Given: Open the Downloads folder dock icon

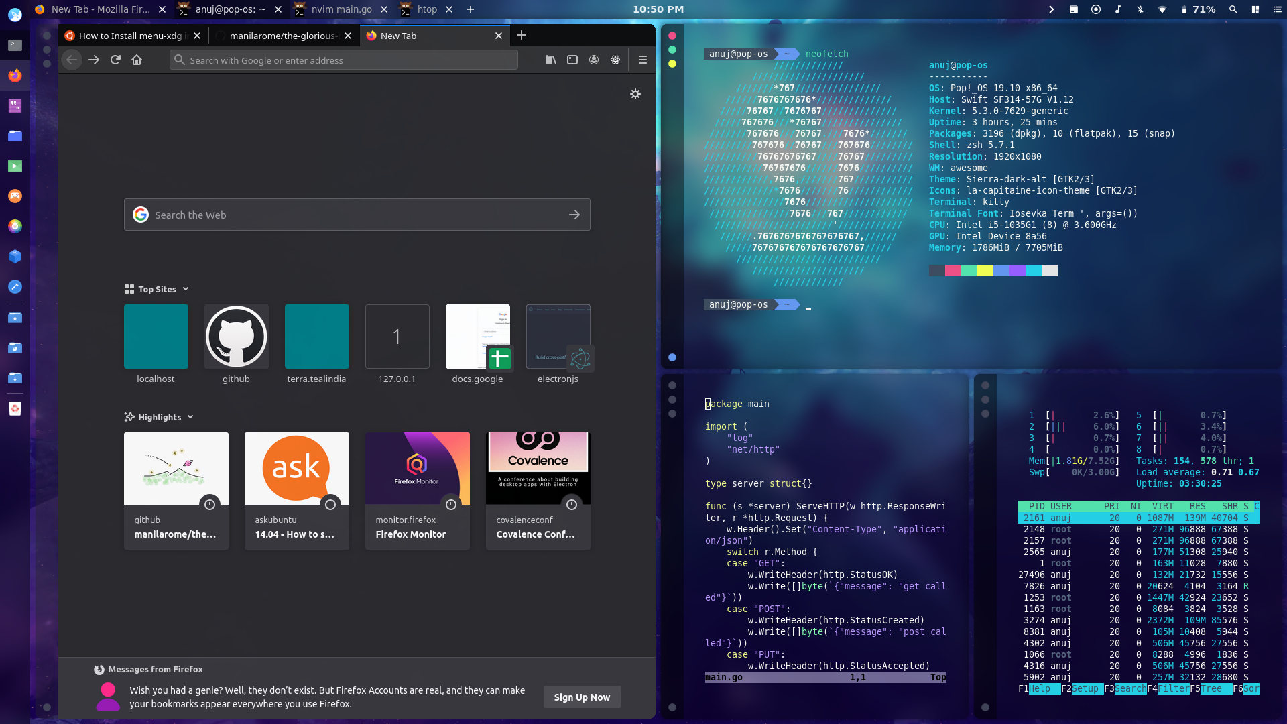Looking at the screenshot, I should click(15, 377).
